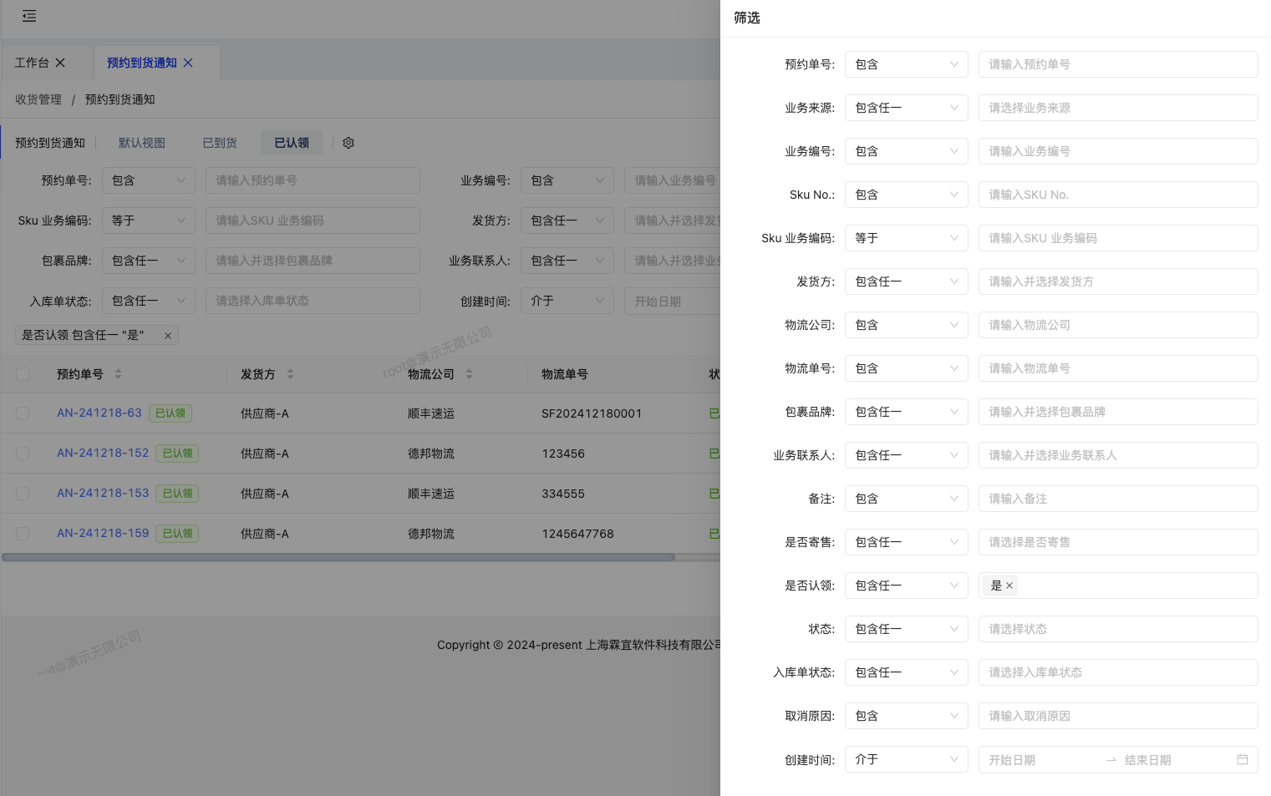The image size is (1271, 796).
Task: Close the 工作台 tab
Action: (60, 63)
